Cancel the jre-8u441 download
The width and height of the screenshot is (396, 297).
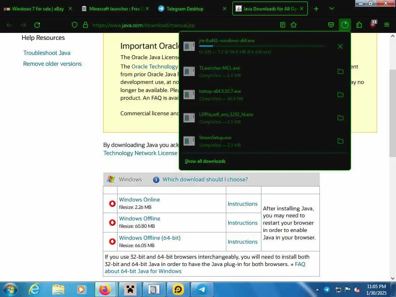tap(340, 46)
